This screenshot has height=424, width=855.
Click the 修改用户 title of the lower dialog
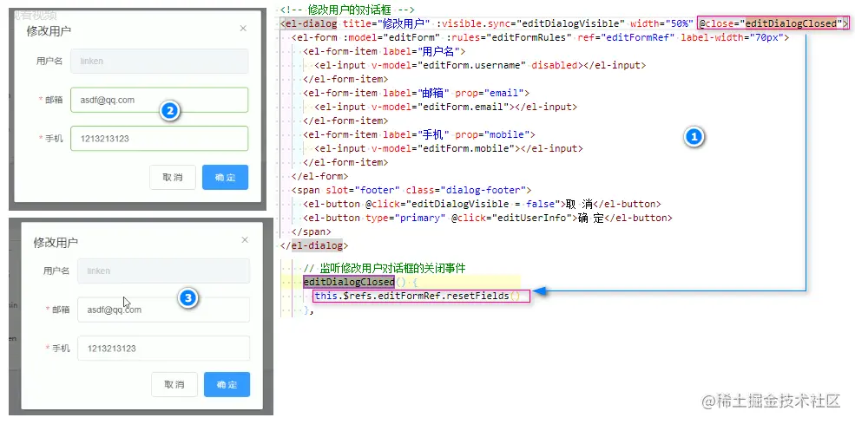(56, 243)
